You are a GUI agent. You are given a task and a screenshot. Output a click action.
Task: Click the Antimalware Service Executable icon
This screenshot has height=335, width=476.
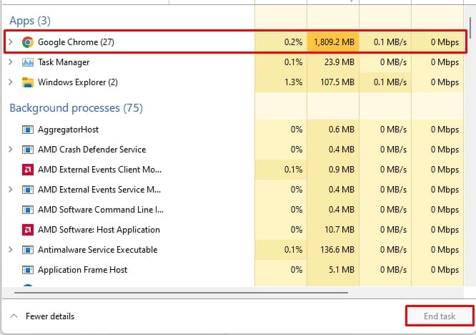[x=28, y=250]
